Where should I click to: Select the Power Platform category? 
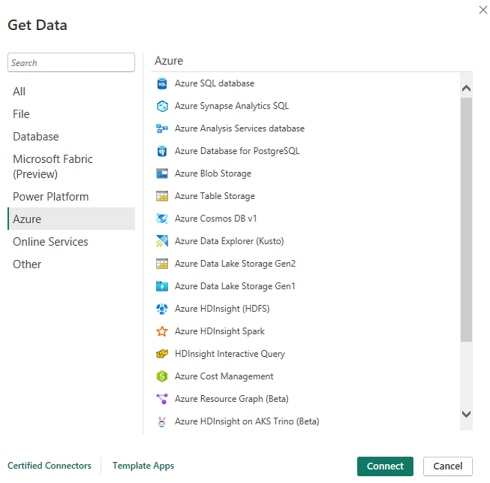71,197
